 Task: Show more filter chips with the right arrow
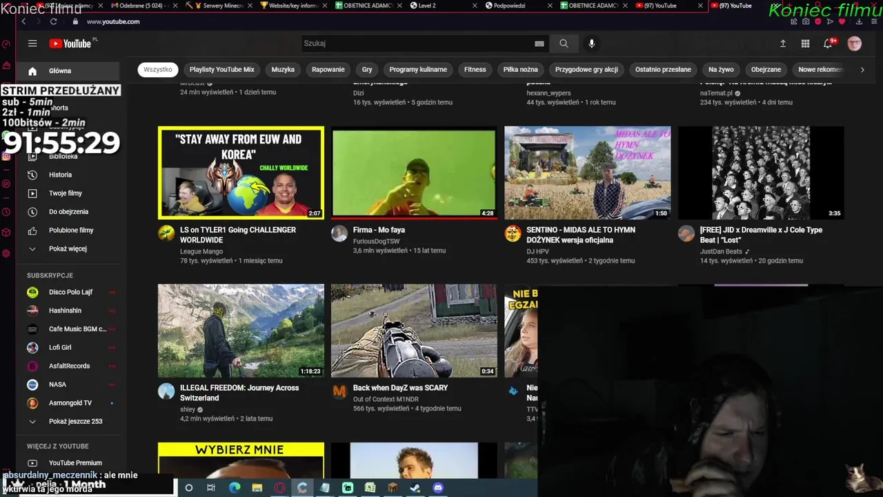[862, 70]
